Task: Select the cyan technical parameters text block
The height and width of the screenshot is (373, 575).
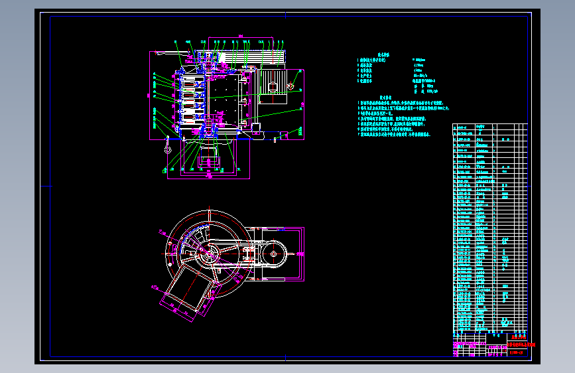Action: pyautogui.click(x=397, y=73)
